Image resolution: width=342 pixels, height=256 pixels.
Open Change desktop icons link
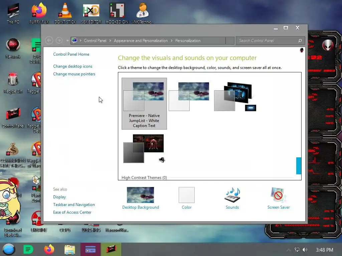72,66
